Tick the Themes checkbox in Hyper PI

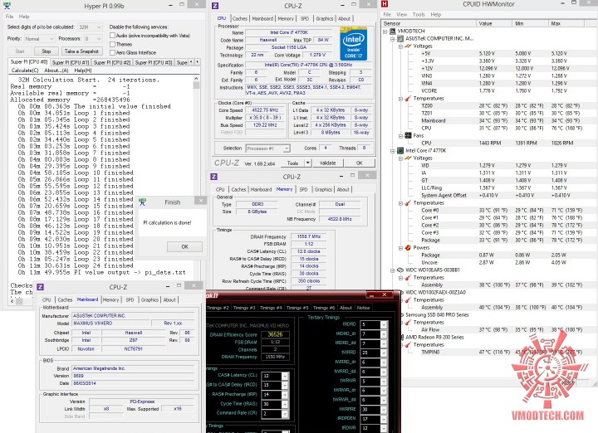pos(112,44)
